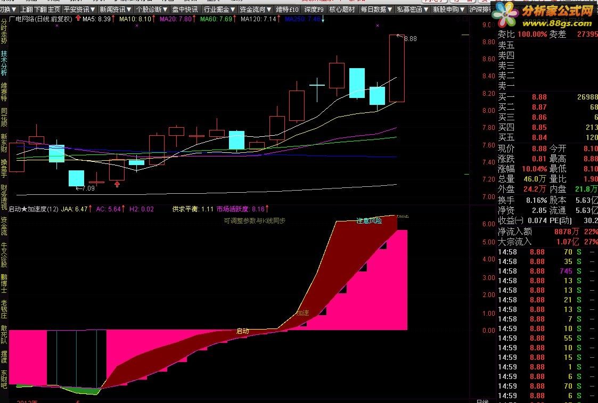Click 供求平衡: 1.11 label

(193, 209)
